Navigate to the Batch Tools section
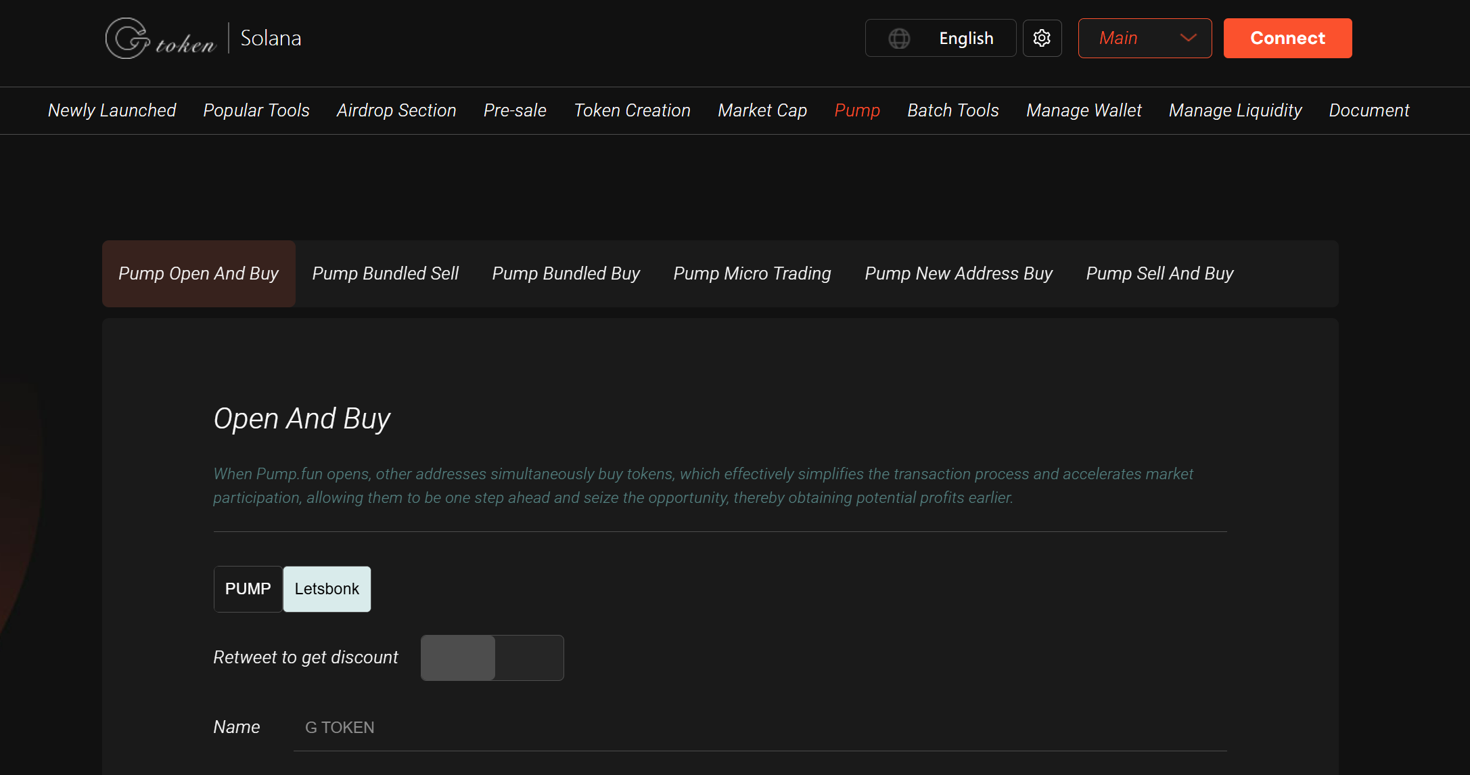Viewport: 1470px width, 775px height. [x=952, y=110]
